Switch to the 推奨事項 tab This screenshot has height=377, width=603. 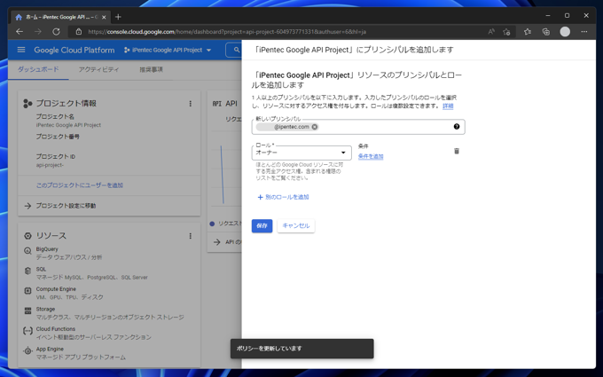(151, 69)
